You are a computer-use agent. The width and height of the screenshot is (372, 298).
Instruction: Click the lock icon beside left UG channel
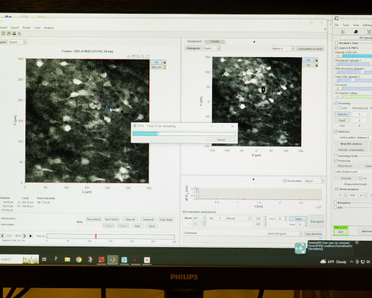165,62
